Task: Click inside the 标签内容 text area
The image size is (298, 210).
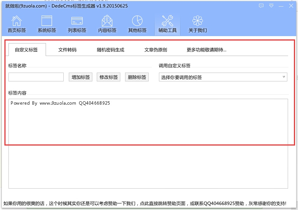Action: [x=148, y=144]
